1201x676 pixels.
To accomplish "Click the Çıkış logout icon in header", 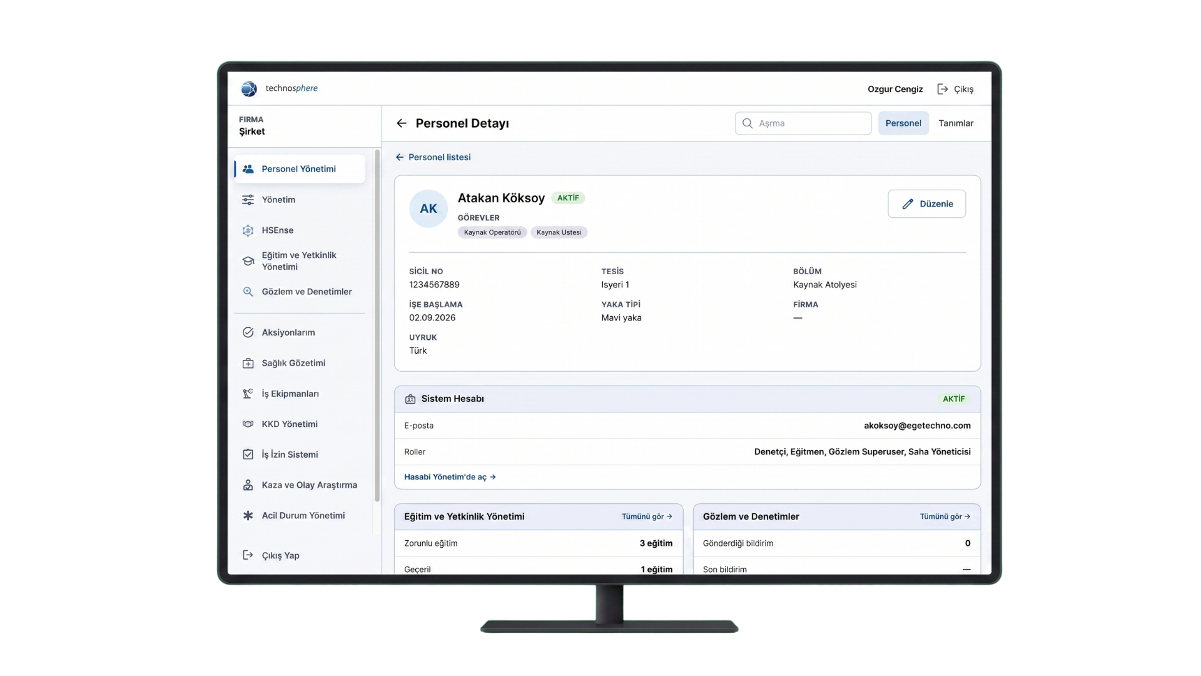I will point(943,89).
